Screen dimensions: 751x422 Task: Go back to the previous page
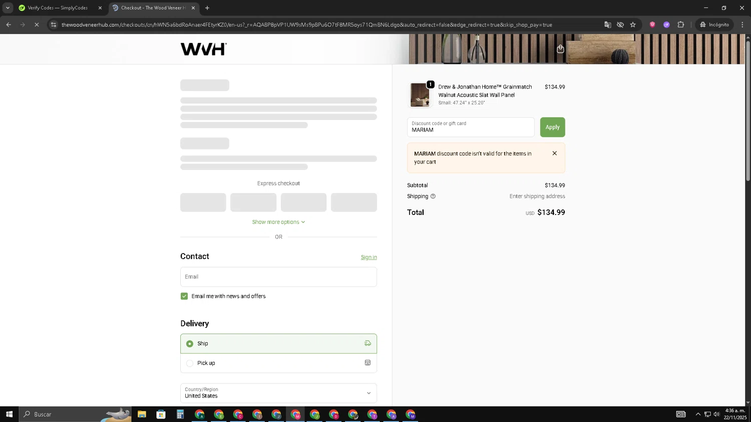click(9, 24)
